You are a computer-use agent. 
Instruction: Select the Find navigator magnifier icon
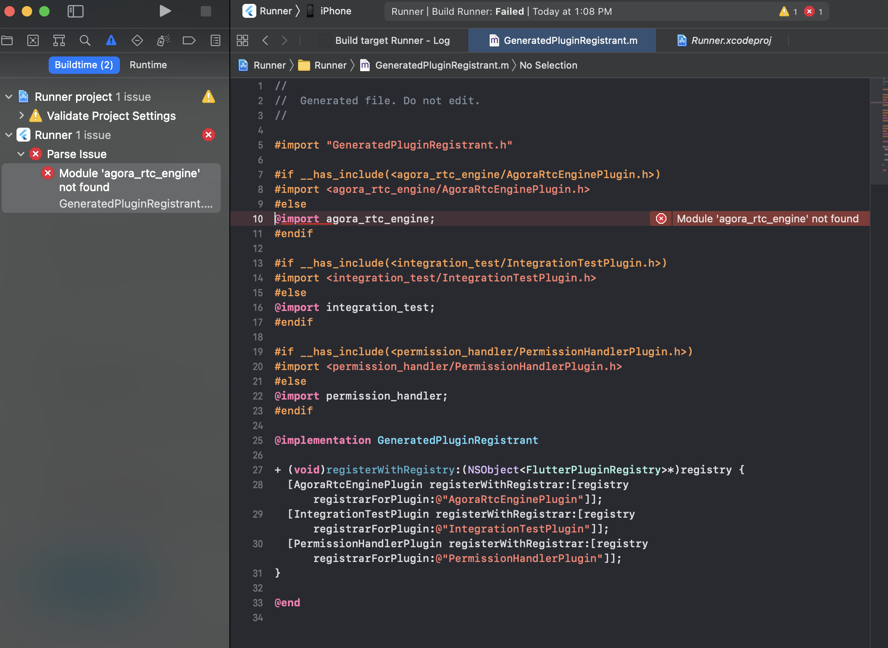pyautogui.click(x=85, y=40)
